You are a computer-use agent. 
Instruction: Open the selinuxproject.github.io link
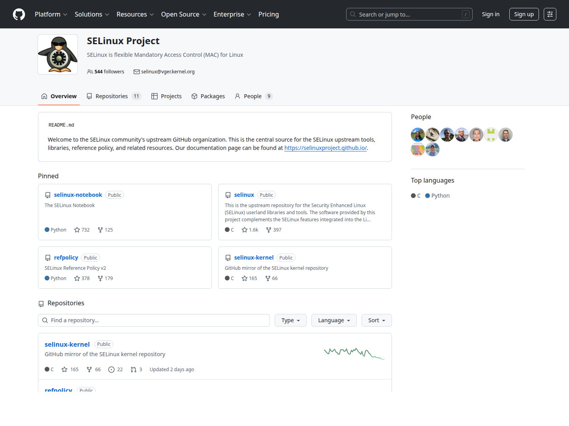pos(326,148)
